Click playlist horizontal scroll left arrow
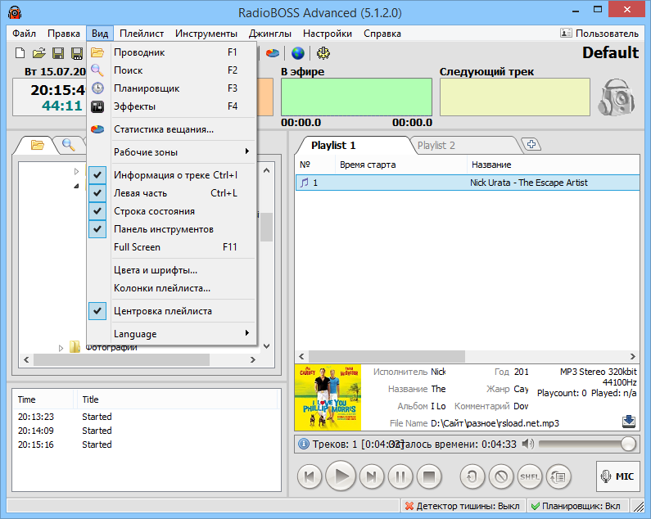 tap(302, 356)
